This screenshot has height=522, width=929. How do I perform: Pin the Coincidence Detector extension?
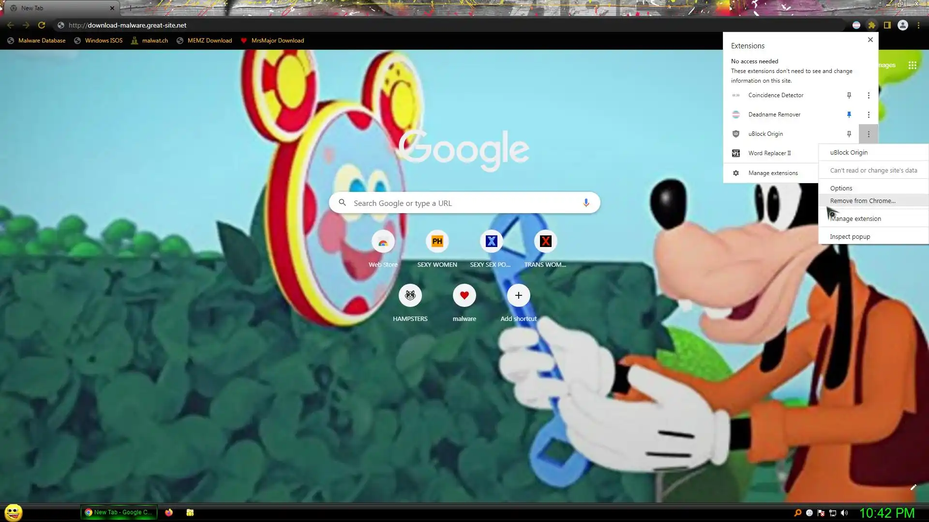(849, 95)
